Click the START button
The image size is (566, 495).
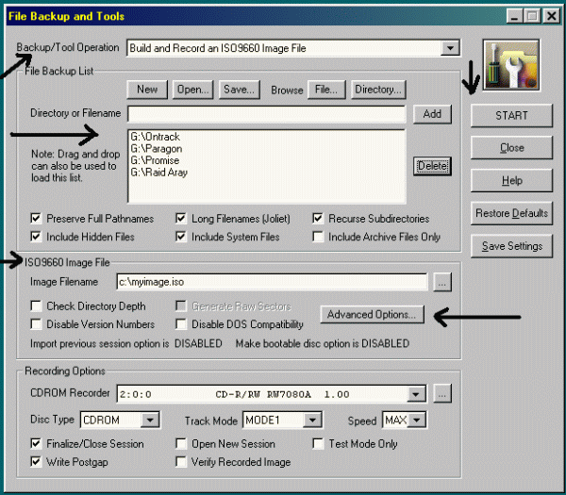511,115
